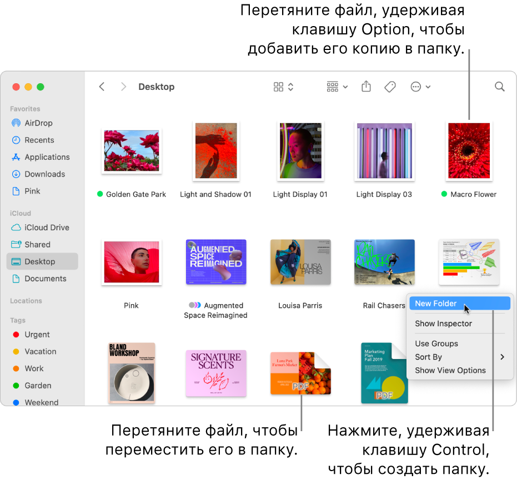Click the Tags toolbar icon
Viewport: 517px width, 480px height.
(390, 87)
